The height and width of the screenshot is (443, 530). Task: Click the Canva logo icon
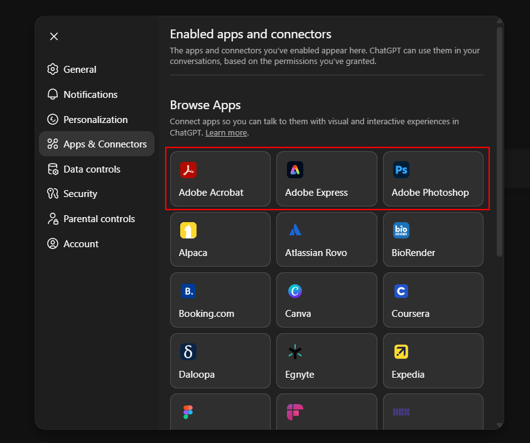point(295,291)
